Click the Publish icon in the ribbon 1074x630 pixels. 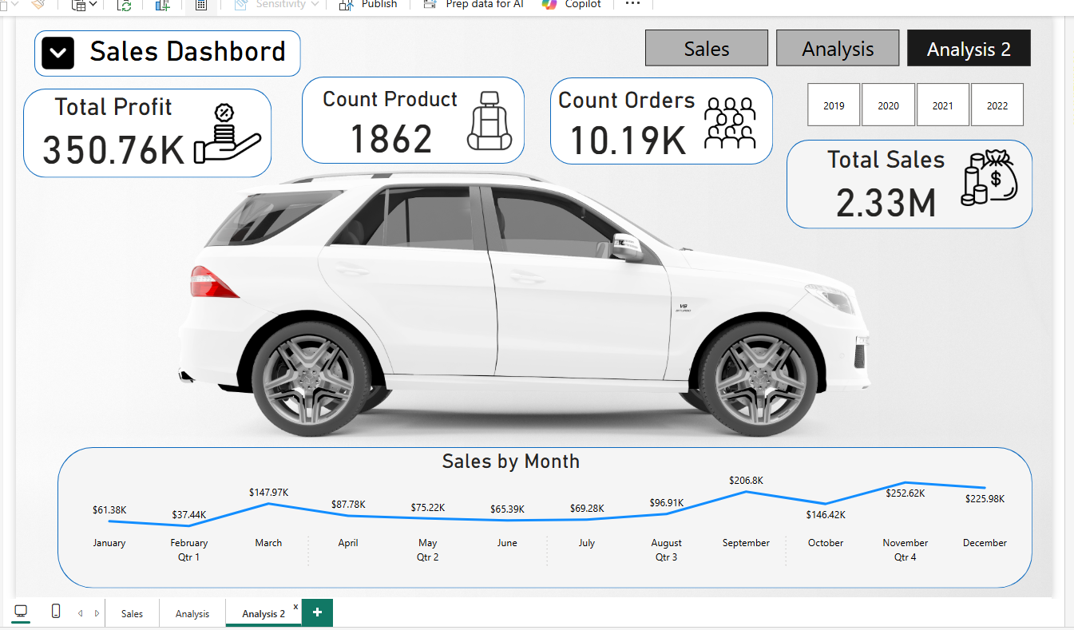(346, 4)
